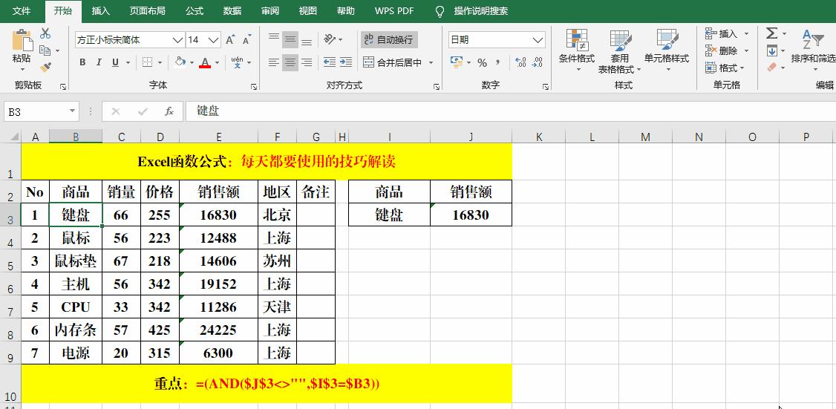Click the Name Box showing B3

pos(36,111)
